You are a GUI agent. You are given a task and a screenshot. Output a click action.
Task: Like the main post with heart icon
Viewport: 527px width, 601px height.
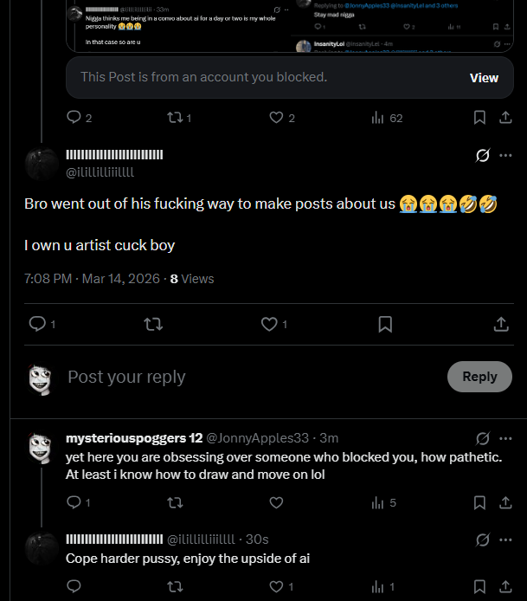pyautogui.click(x=269, y=324)
